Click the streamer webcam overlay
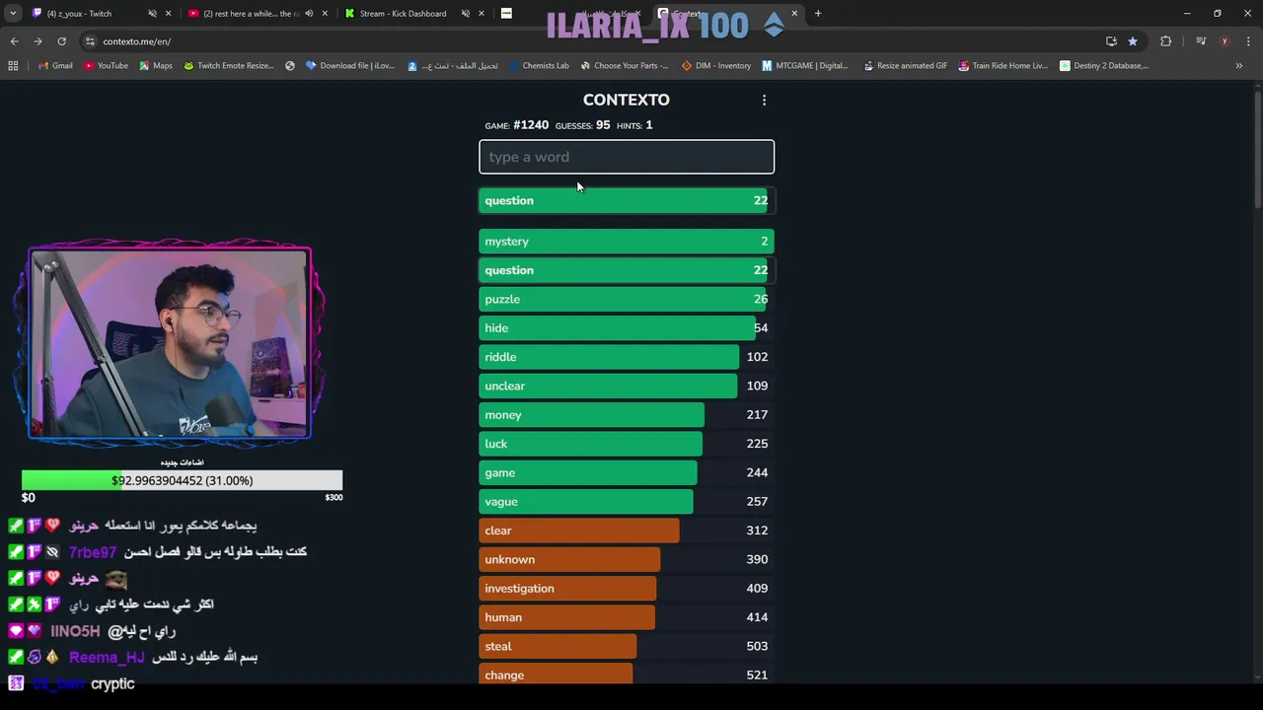Screen dimensions: 1263x710 170,343
